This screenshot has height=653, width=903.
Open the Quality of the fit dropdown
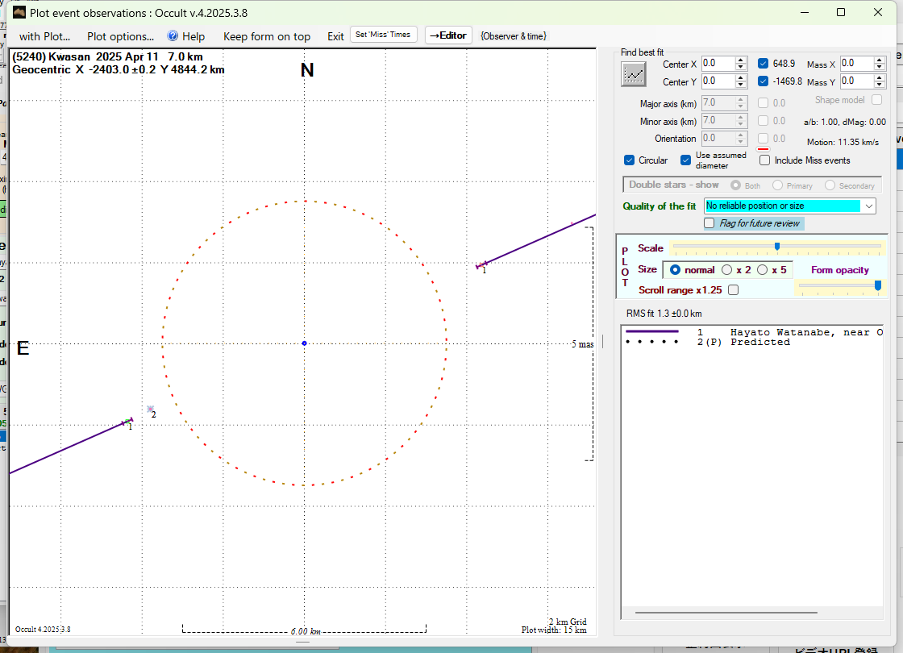click(x=868, y=206)
